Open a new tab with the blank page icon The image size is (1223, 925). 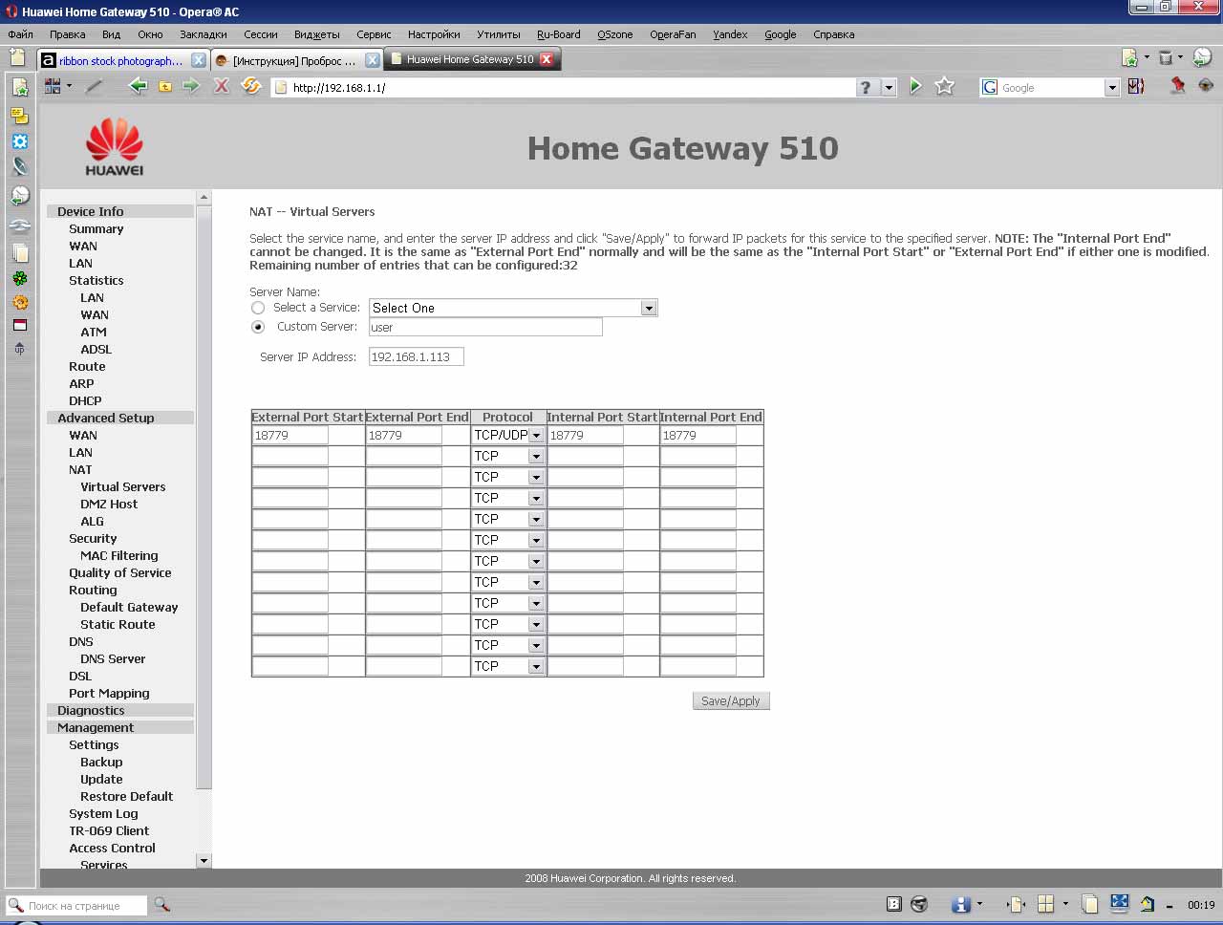(17, 57)
